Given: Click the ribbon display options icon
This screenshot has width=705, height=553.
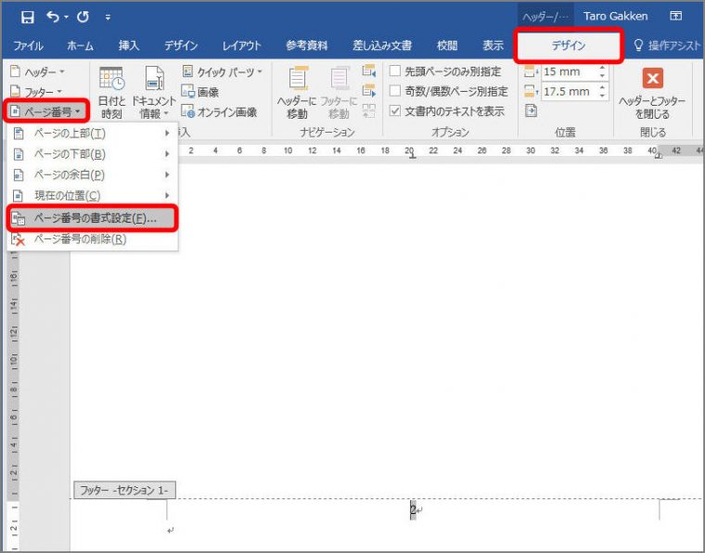Looking at the screenshot, I should (675, 16).
